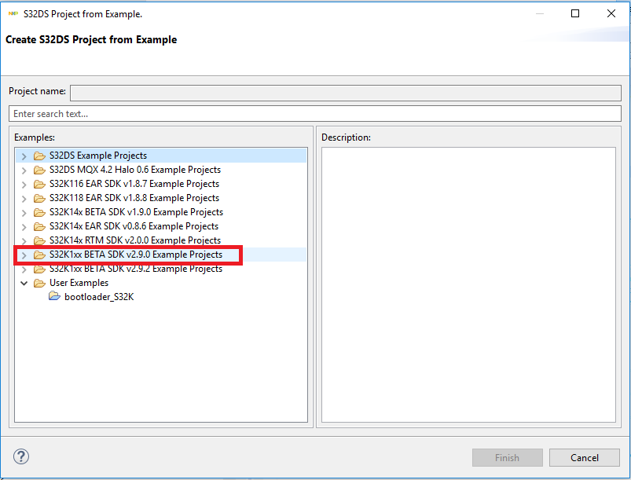Image resolution: width=631 pixels, height=480 pixels.
Task: Maximize the S32DS Project from Example dialog
Action: coord(575,13)
